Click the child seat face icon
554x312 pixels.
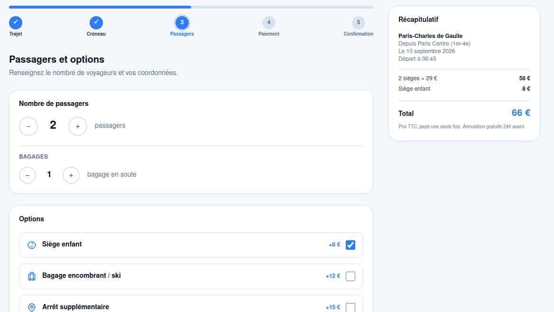pos(32,245)
